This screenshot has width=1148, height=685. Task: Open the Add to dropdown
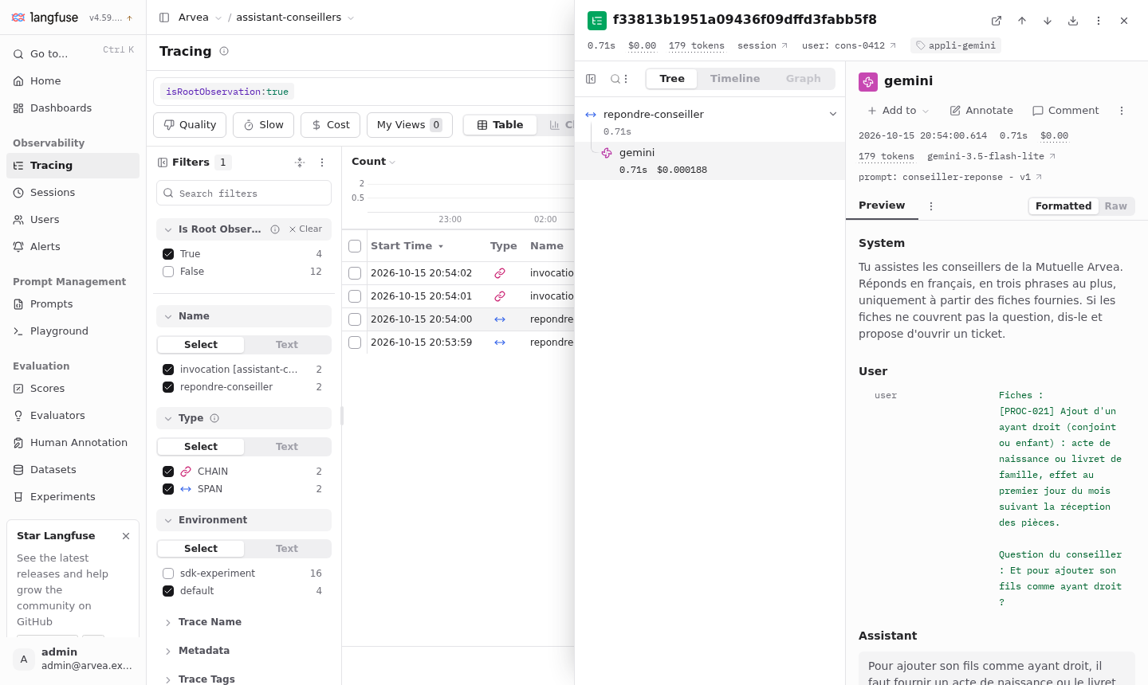(898, 111)
